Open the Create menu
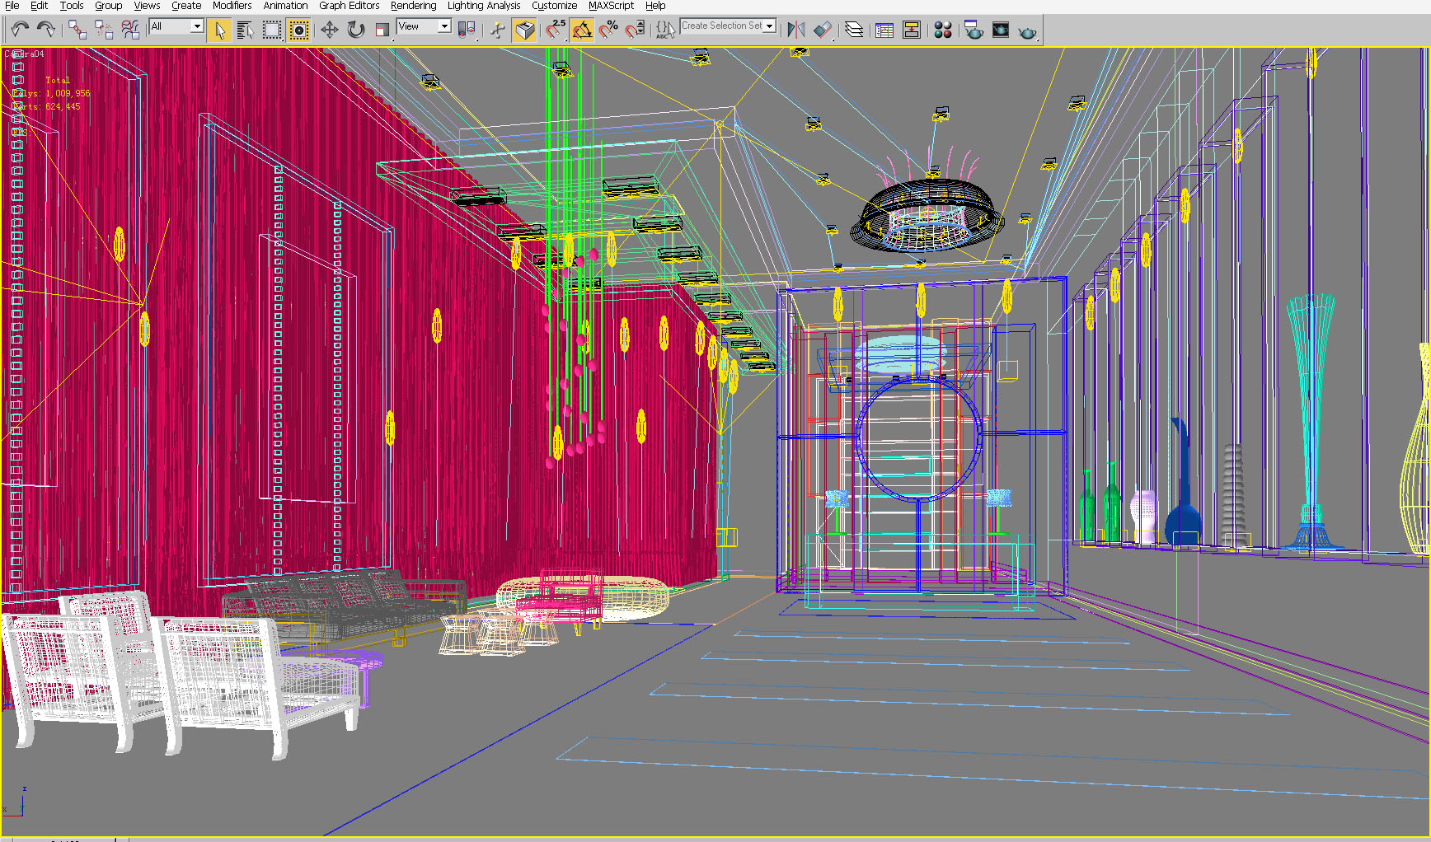1431x842 pixels. point(186,6)
